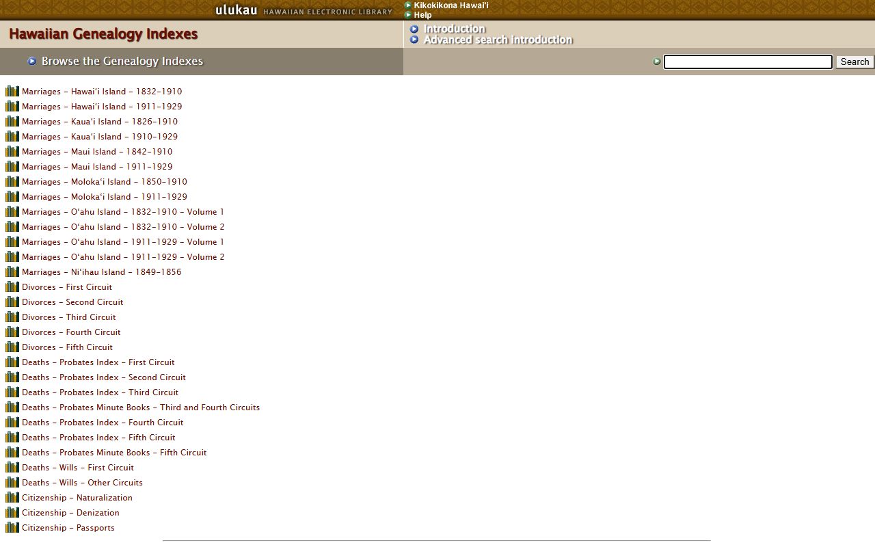Open Divorces Second Circuit index
Image resolution: width=875 pixels, height=547 pixels.
(72, 302)
